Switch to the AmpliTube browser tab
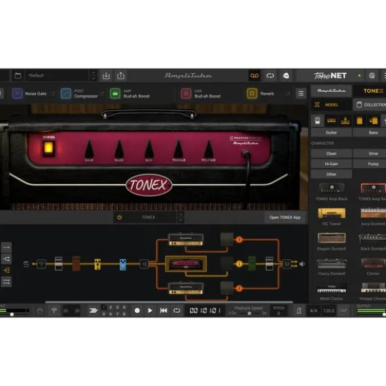 point(331,91)
